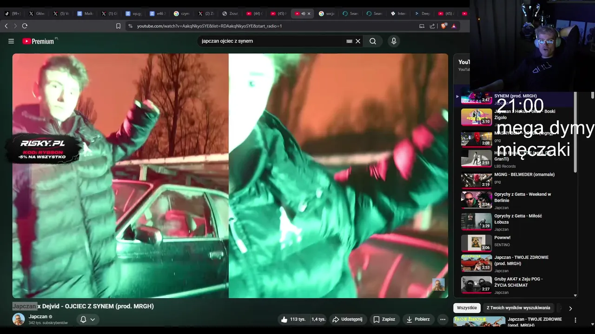Open the on-screen keyboard icon in search
595x334 pixels.
[349, 41]
